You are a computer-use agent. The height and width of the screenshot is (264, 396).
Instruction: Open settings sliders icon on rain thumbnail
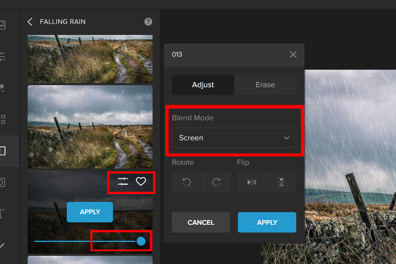(123, 181)
